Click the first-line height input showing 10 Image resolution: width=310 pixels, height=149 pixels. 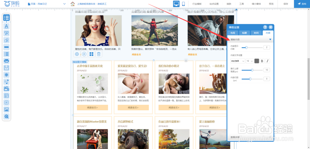(x=267, y=70)
